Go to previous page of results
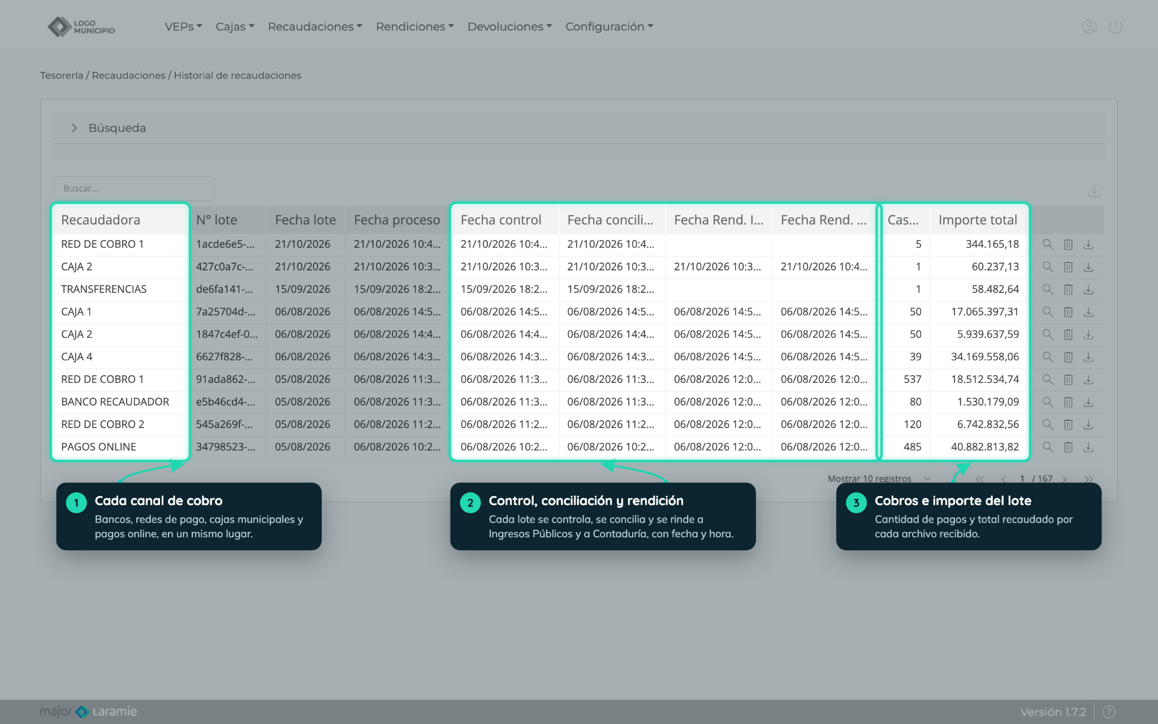 [1004, 479]
